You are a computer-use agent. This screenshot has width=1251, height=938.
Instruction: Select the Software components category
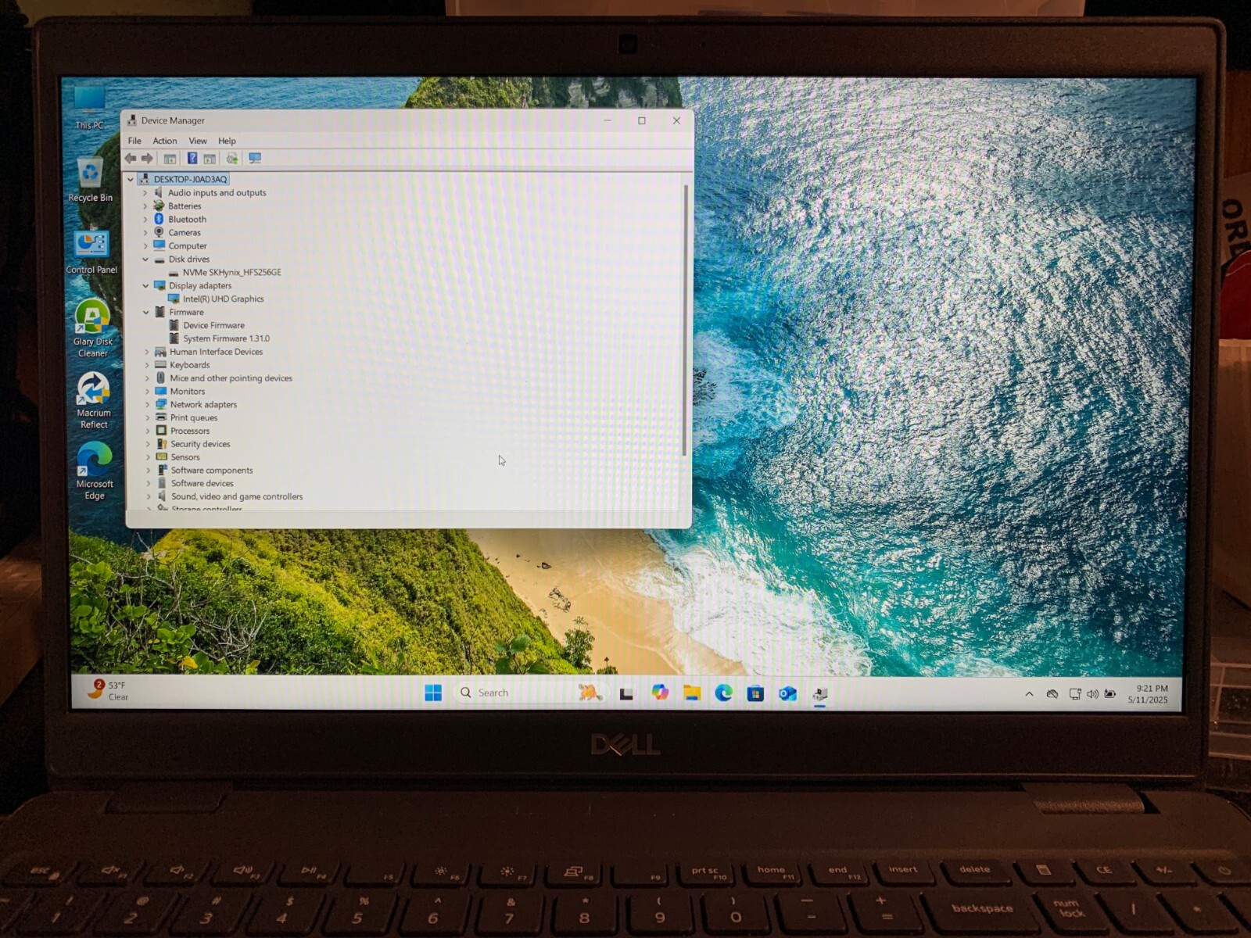point(204,471)
